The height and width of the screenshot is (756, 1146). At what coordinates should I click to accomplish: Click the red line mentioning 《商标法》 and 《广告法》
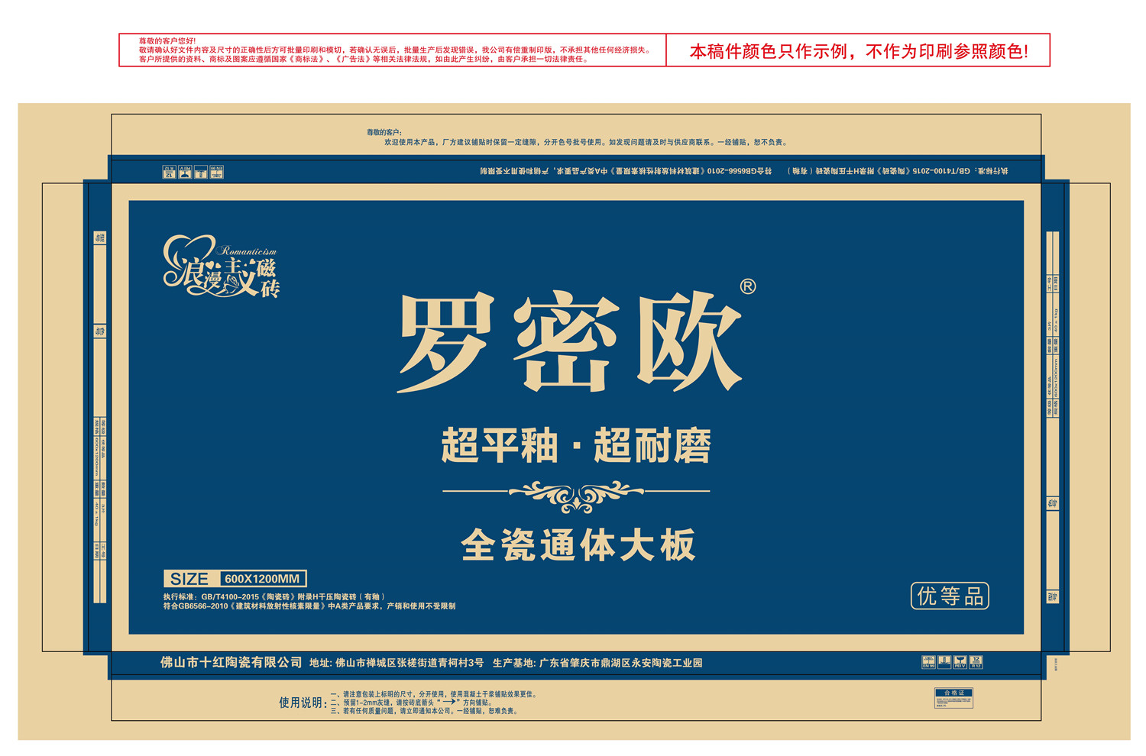coord(364,59)
